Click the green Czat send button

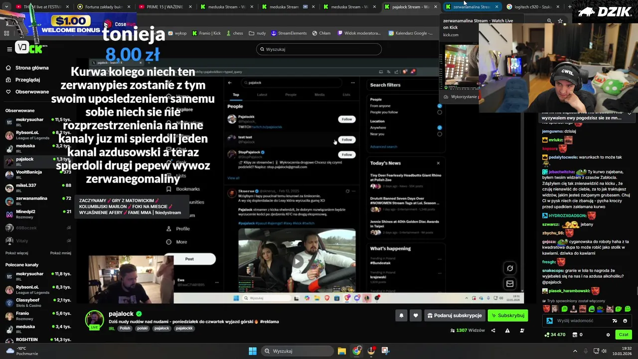pos(624,335)
